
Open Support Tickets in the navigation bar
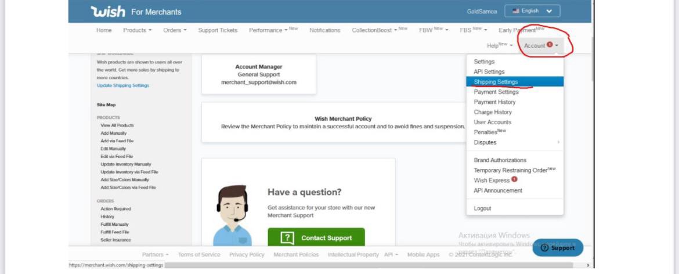click(x=218, y=30)
